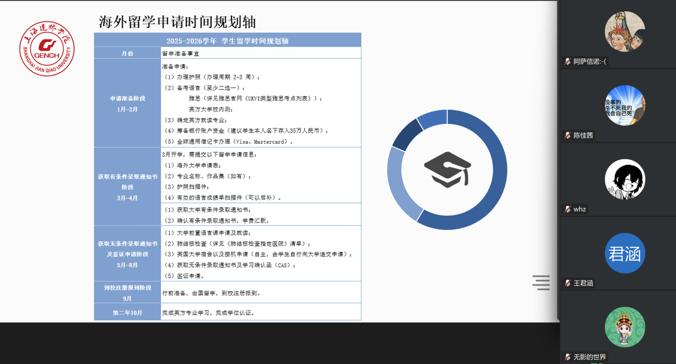
Task: Click the graduation cap icon in the donut chart
Action: coord(447,169)
